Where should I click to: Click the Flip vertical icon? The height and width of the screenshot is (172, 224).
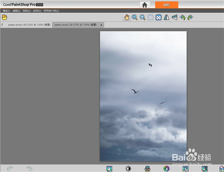(x=174, y=17)
